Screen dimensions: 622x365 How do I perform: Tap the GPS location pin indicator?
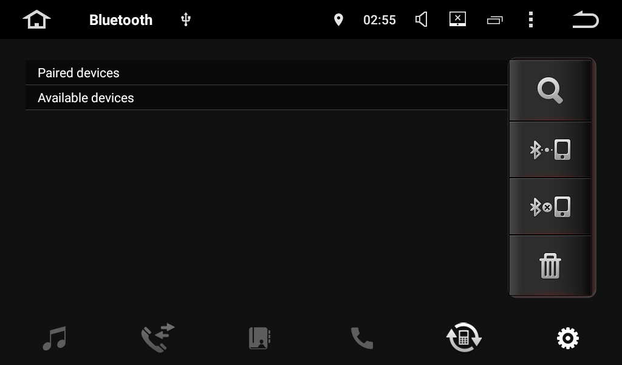pos(338,19)
